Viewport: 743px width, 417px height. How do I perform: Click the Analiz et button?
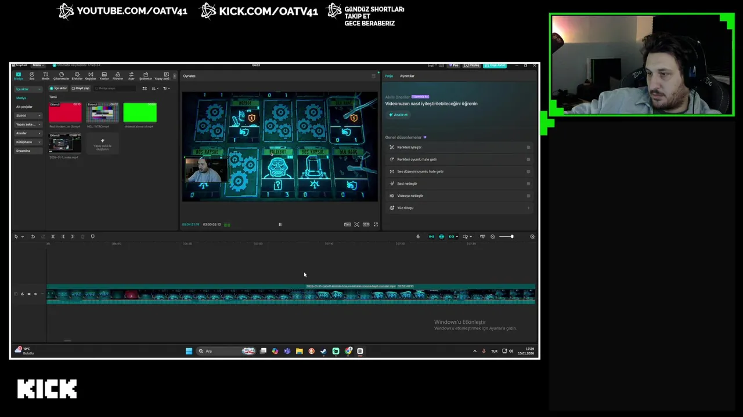click(398, 115)
